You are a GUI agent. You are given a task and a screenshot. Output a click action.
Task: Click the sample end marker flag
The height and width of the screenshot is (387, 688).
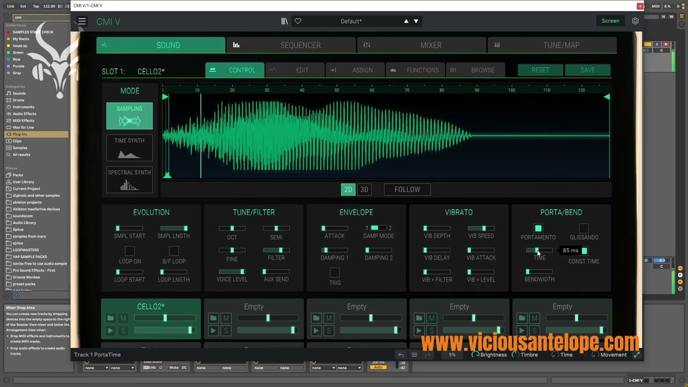click(x=607, y=97)
